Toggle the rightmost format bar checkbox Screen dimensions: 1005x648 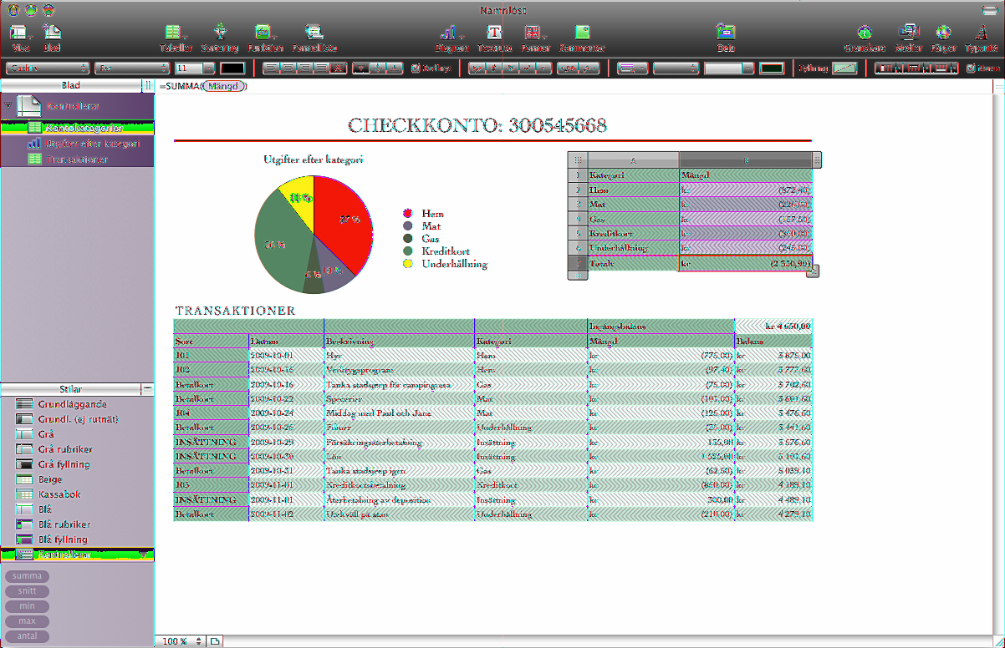pyautogui.click(x=971, y=68)
